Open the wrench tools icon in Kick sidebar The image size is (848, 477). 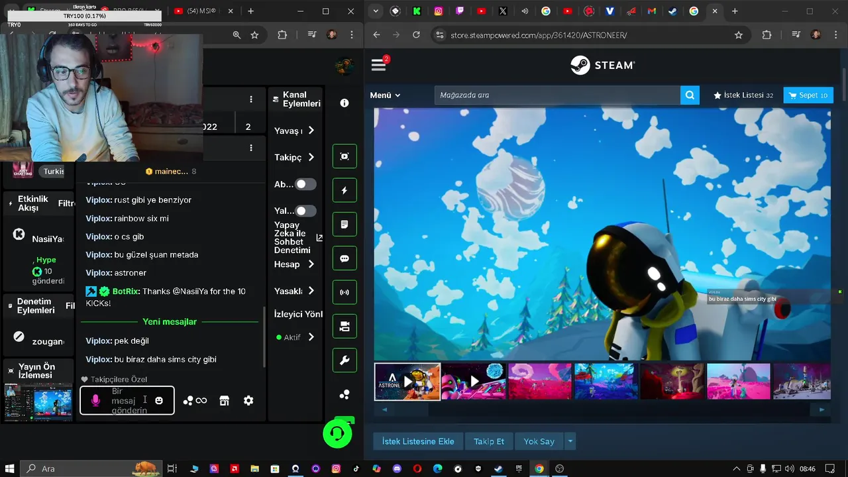344,360
